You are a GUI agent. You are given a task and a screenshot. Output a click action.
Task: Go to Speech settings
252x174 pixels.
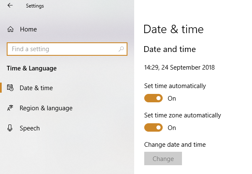(30, 128)
